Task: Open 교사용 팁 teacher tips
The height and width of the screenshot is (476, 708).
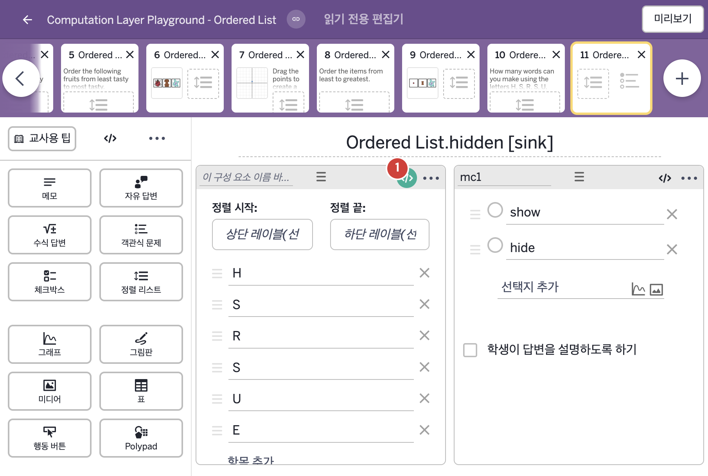Action: 42,138
